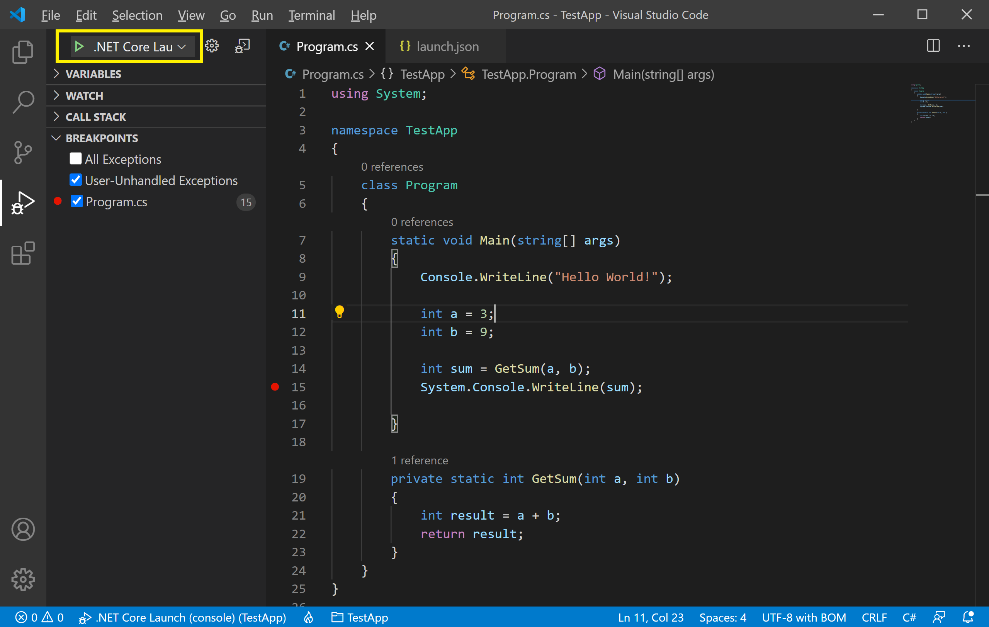Toggle the All Exceptions breakpoint checkbox
This screenshot has height=627, width=989.
[x=76, y=159]
